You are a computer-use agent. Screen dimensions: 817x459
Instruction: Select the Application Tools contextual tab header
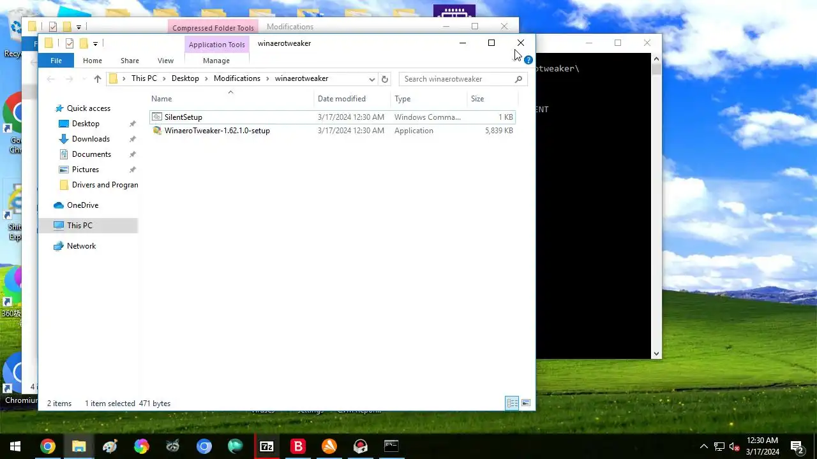217,45
